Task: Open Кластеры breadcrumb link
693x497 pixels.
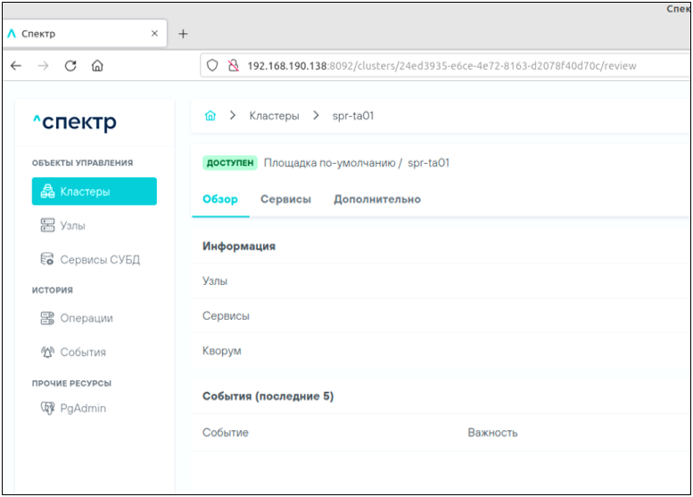Action: click(274, 116)
